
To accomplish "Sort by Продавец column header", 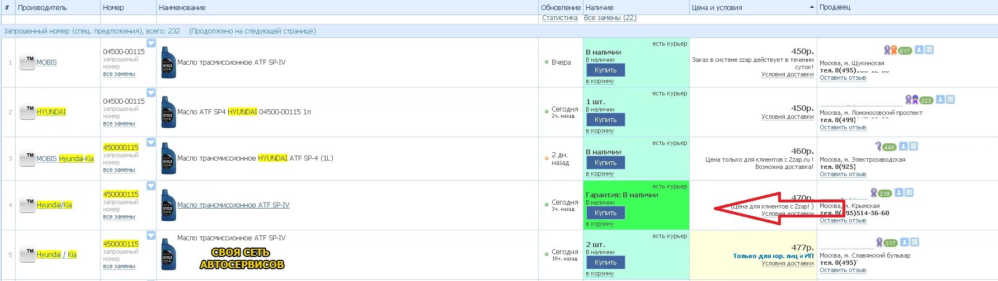I will tap(835, 7).
